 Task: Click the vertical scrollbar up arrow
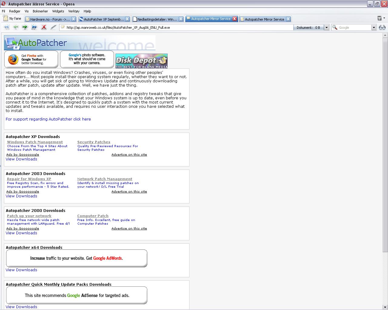(385, 35)
